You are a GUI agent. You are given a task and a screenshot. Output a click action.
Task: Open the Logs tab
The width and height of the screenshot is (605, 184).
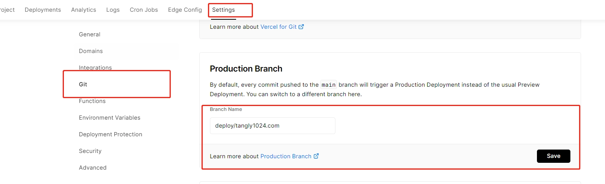[113, 10]
